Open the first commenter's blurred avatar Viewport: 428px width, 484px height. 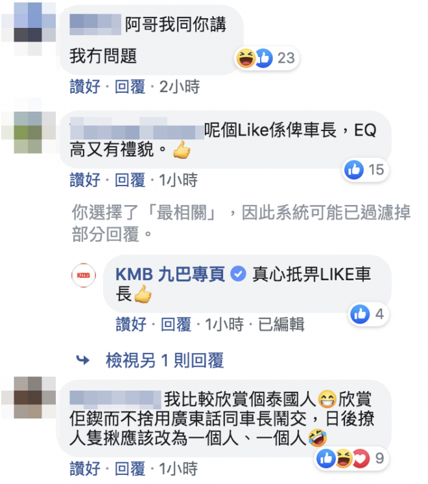point(29,29)
